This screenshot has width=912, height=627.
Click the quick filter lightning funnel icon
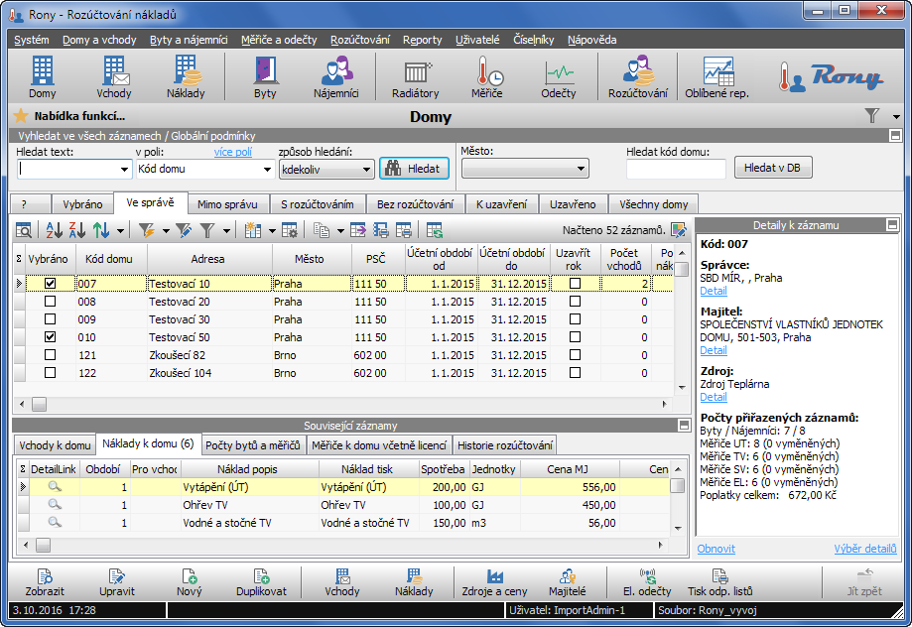[147, 230]
